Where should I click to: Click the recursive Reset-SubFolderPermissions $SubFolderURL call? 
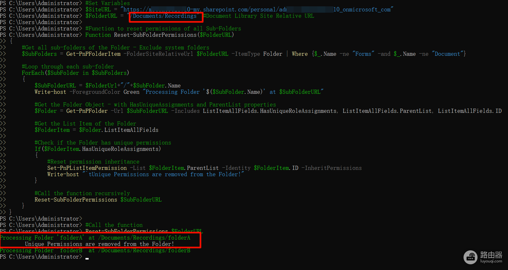98,200
